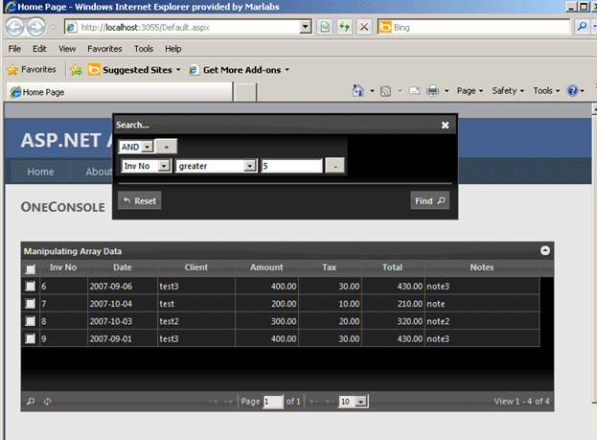Click the Reset button in Search dialog
This screenshot has height=440, width=597.
tap(140, 200)
